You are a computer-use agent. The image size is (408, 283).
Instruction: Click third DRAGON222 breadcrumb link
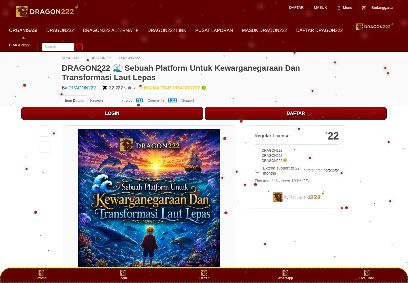pyautogui.click(x=129, y=58)
